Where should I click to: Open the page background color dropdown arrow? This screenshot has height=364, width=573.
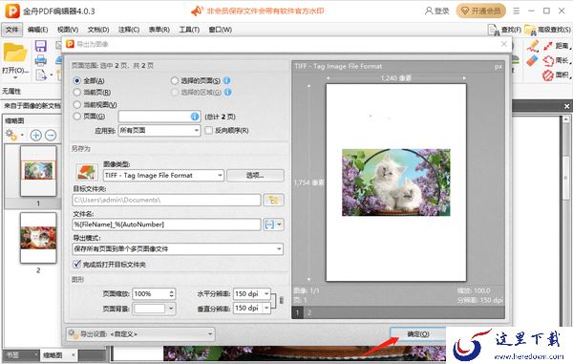[171, 309]
